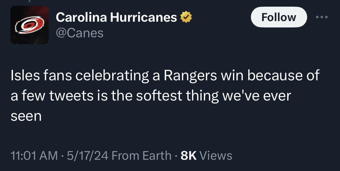340x171 pixels.
Task: Open the @Canes handle link
Action: pyautogui.click(x=79, y=33)
